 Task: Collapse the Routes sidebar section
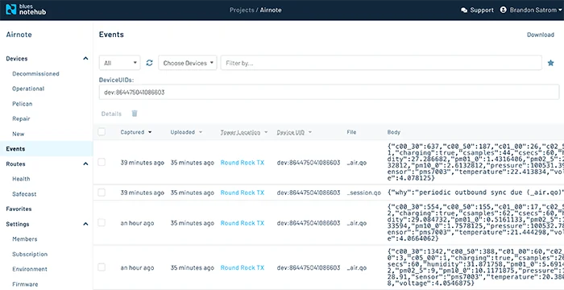click(85, 164)
